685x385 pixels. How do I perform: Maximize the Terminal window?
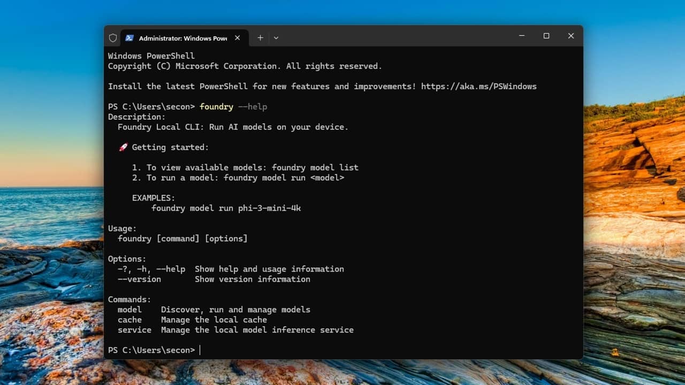tap(546, 36)
